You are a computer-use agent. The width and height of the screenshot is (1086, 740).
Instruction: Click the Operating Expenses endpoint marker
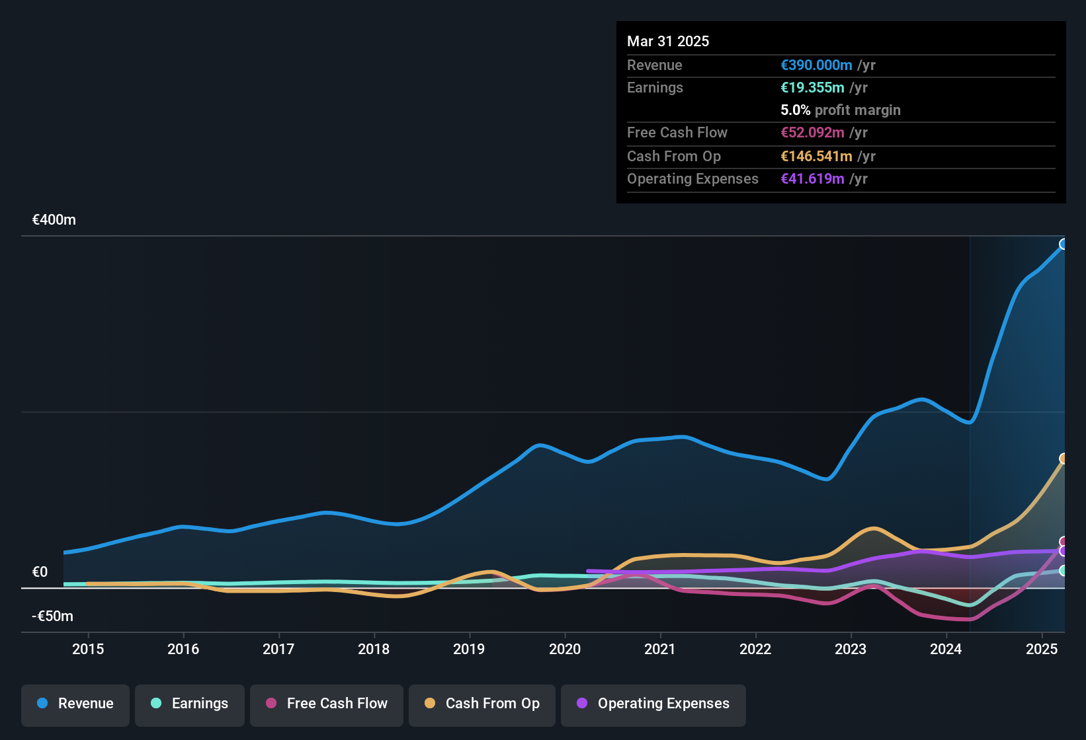tap(1064, 551)
